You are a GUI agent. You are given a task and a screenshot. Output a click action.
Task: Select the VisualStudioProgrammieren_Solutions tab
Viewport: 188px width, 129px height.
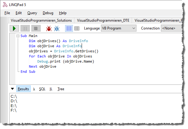(x=41, y=20)
